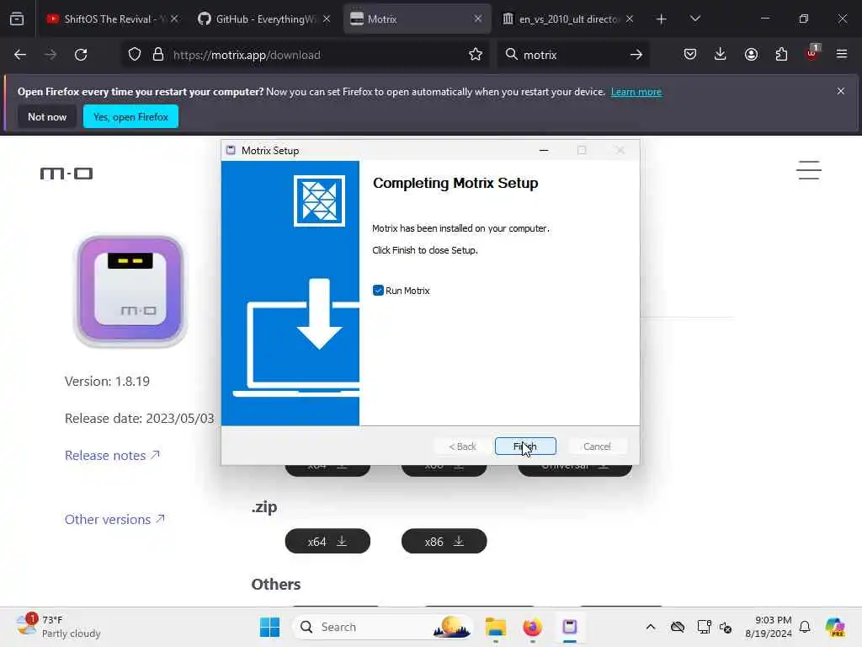The height and width of the screenshot is (647, 862).
Task: Reload the page with refresh icon
Action: (x=81, y=55)
